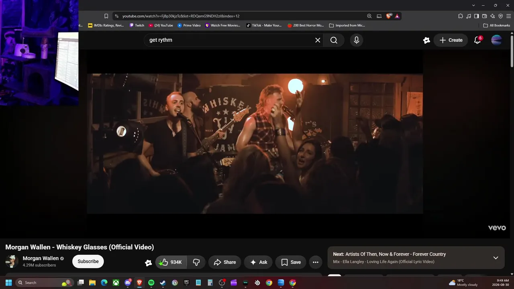Open Watch Free Movies bookmark
Screen dimensions: 514x289
[223, 25]
